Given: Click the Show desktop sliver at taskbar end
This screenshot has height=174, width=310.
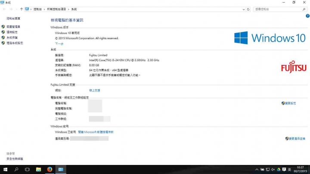Looking at the screenshot, I should pos(309,169).
